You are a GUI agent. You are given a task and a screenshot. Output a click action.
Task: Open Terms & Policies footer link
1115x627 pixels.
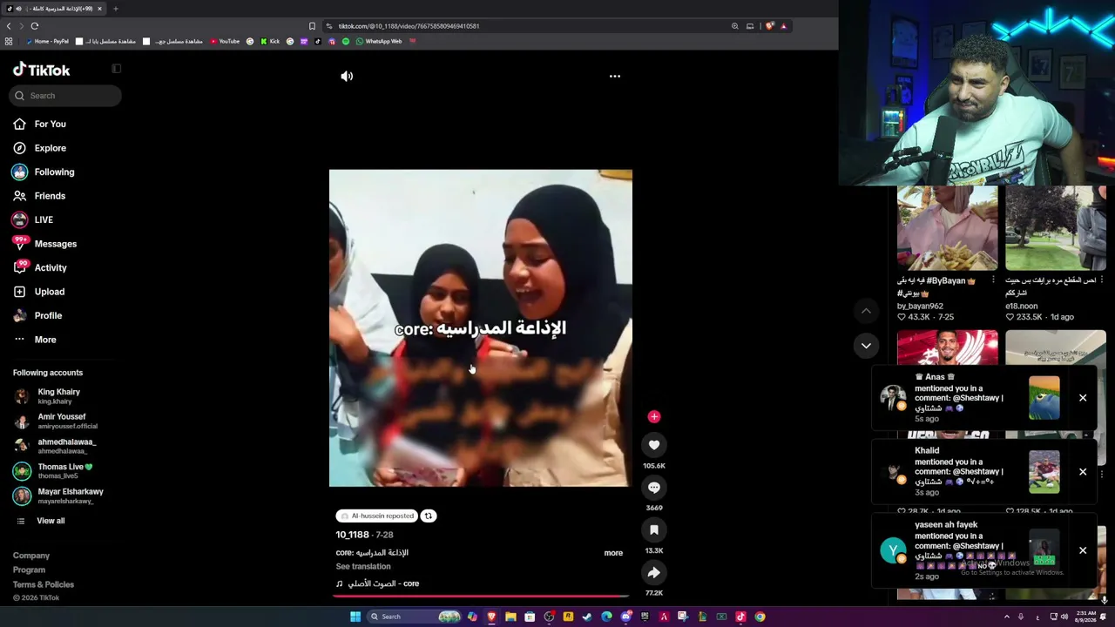44,585
